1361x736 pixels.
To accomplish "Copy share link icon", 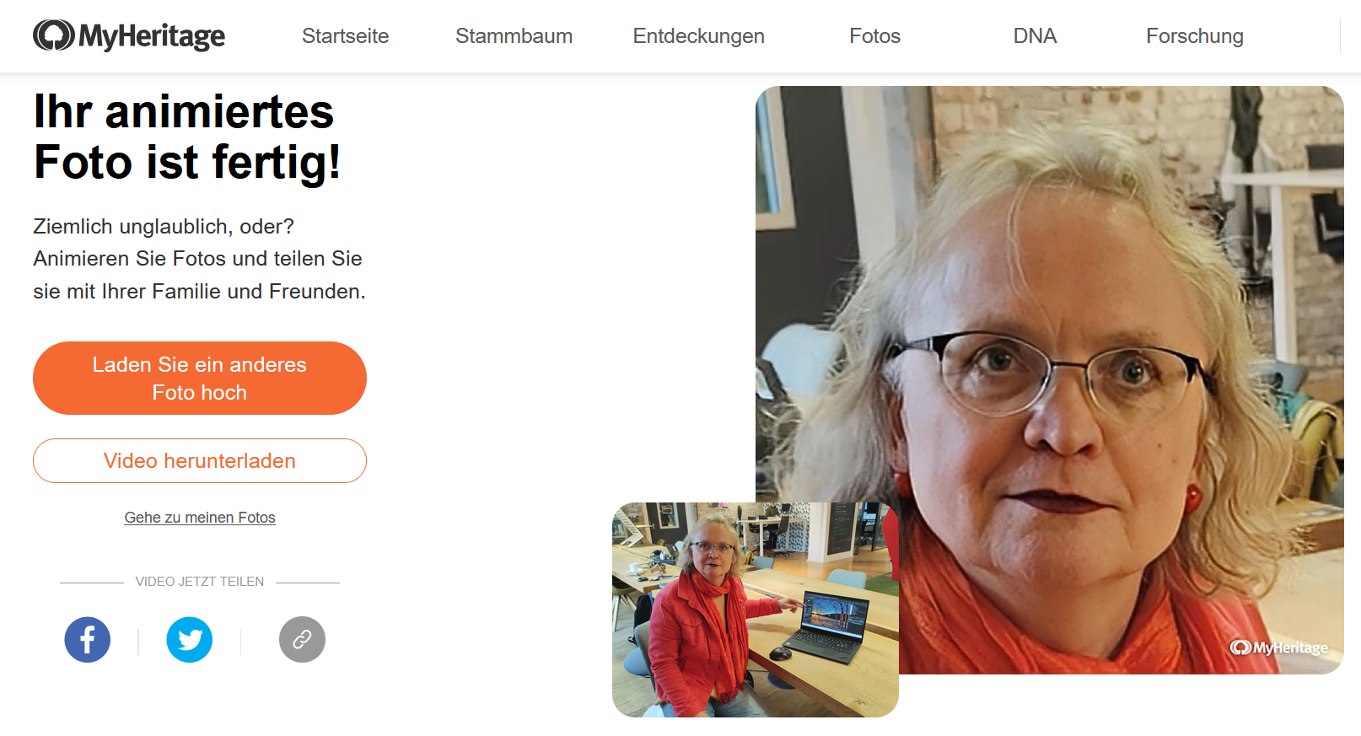I will [302, 640].
